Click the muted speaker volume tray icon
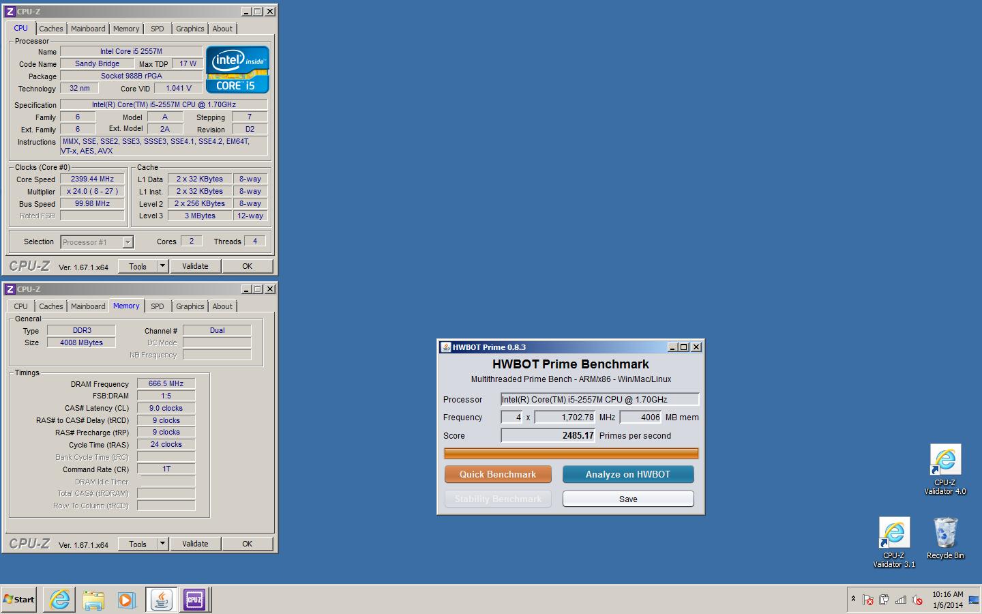The image size is (982, 614). point(917,600)
